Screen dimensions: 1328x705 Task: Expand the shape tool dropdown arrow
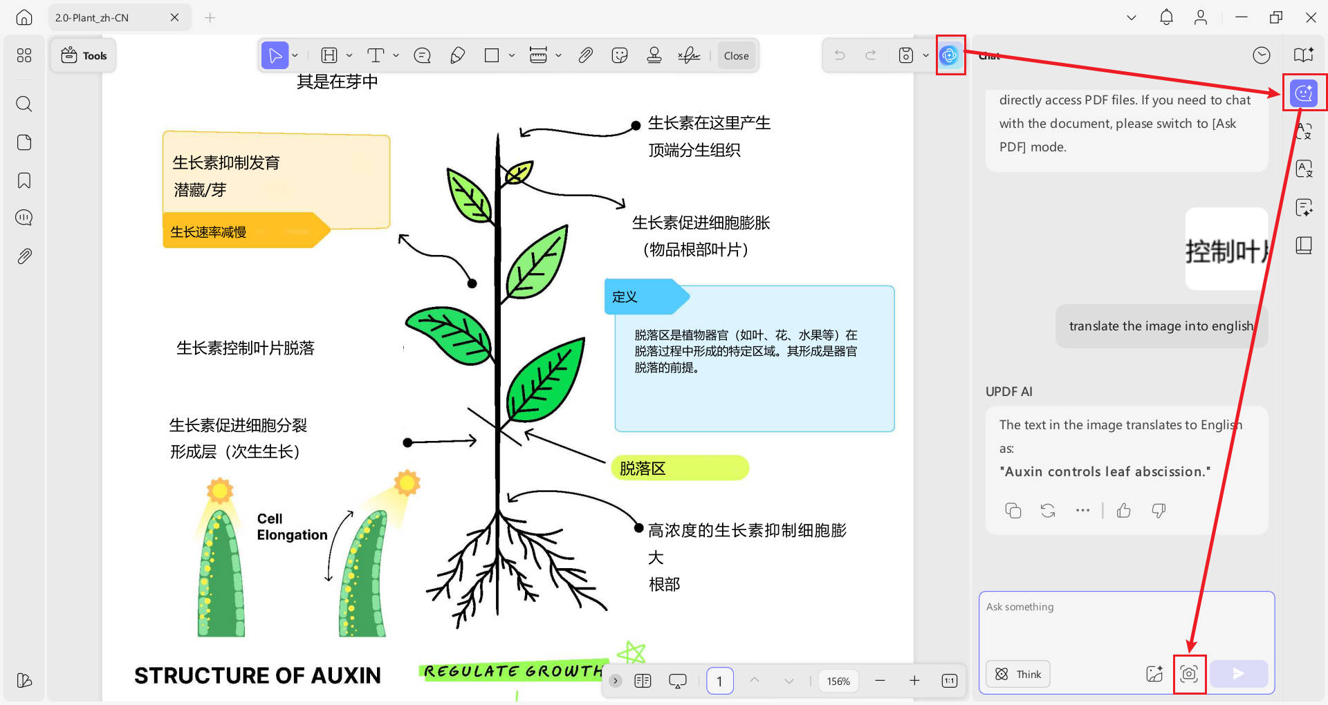512,55
